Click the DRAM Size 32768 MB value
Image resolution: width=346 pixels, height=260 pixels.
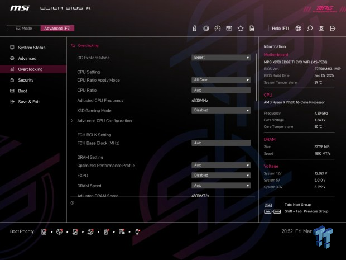coord(322,147)
